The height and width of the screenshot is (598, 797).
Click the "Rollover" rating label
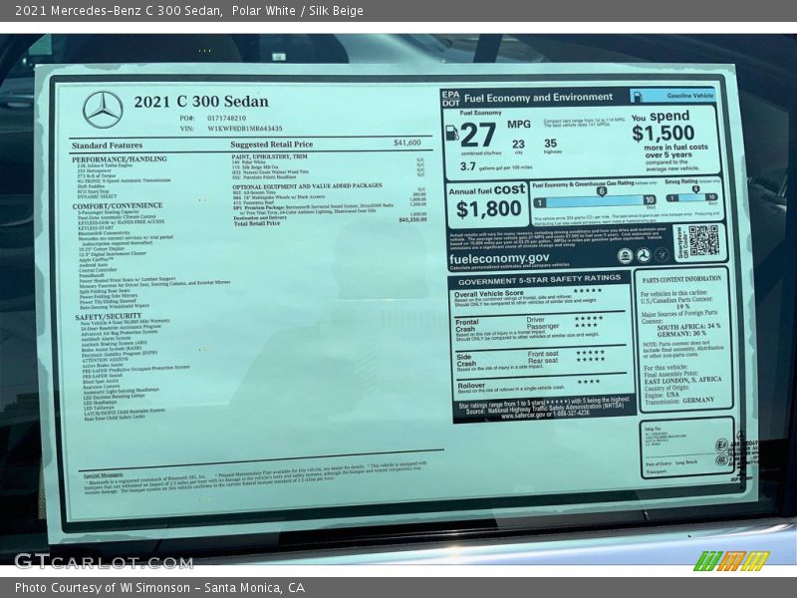point(471,386)
